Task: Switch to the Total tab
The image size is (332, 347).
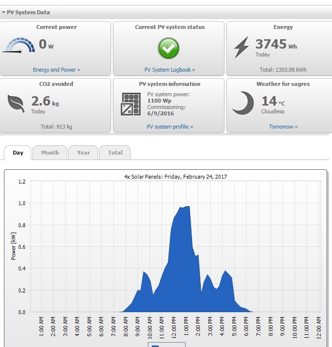Action: (x=115, y=153)
